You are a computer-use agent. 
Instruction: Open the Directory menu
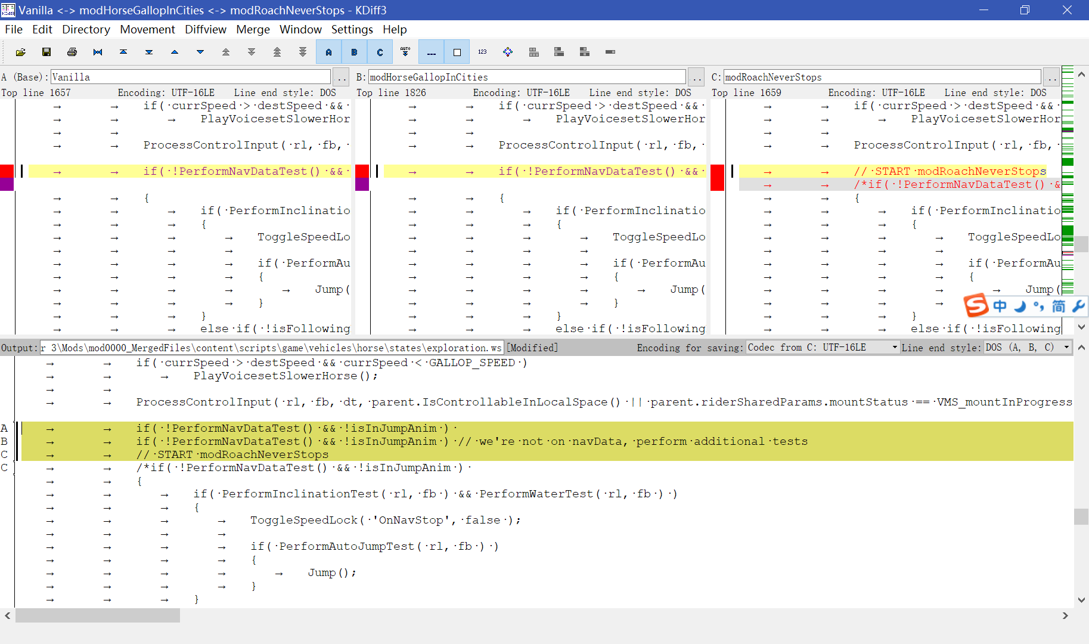[x=86, y=29]
